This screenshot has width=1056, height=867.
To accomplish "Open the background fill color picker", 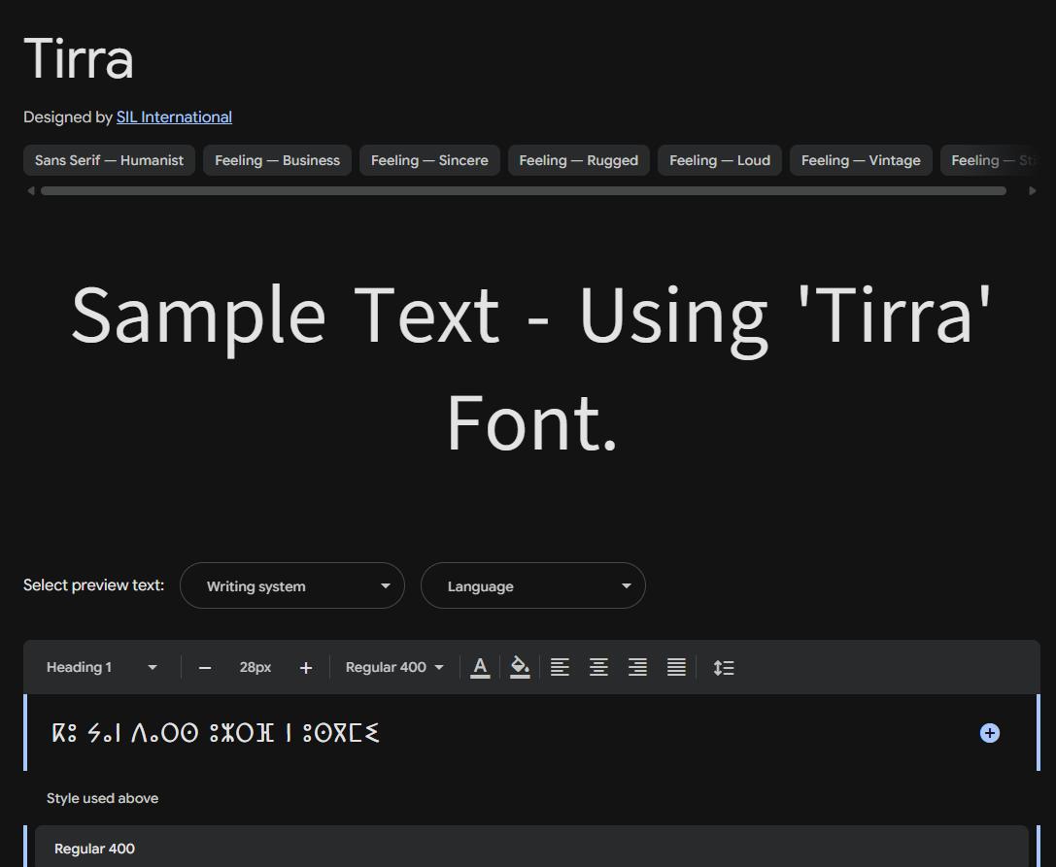I will tap(520, 667).
